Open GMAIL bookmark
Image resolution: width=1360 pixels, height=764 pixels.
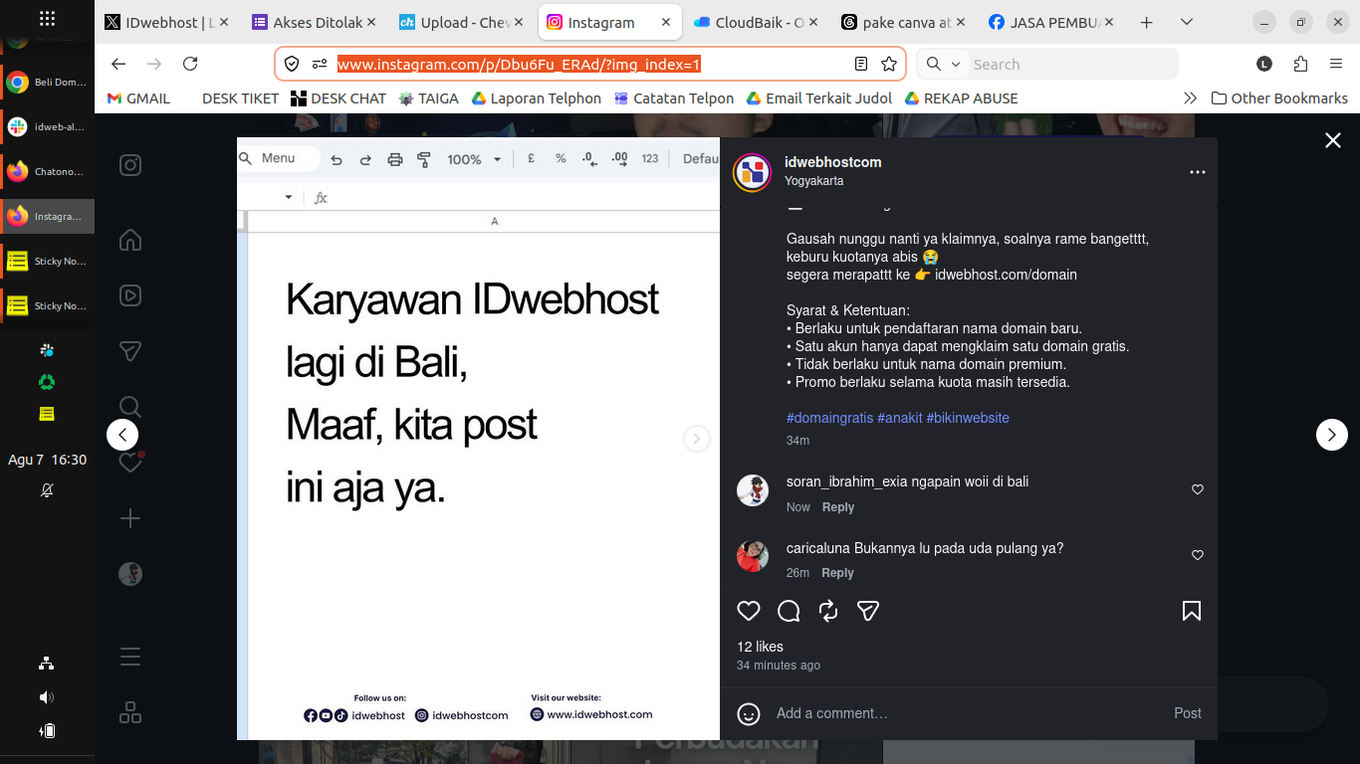point(138,98)
